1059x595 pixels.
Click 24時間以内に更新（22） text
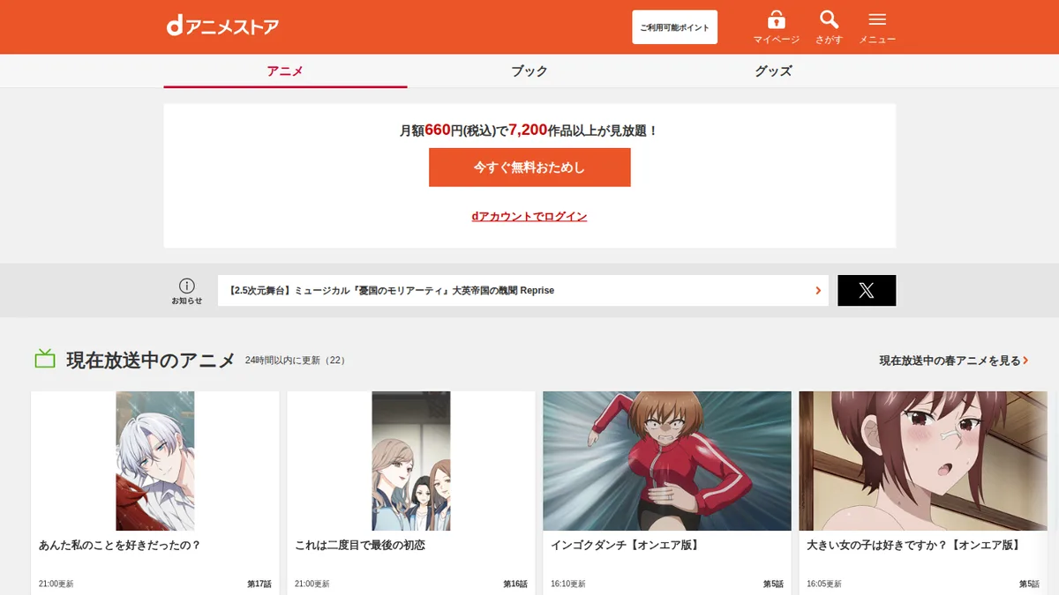click(296, 361)
